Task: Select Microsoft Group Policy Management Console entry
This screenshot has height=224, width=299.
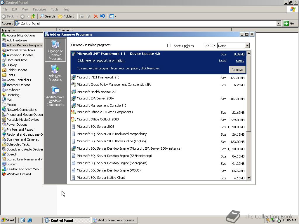Action: (x=158, y=85)
